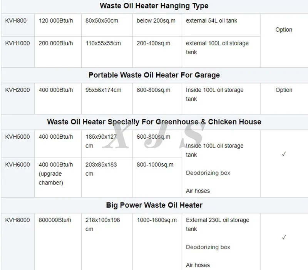Screen dimensions: 308x270
Task: Click the Greenhouse & Chicken House section heading
Action: 154,122
